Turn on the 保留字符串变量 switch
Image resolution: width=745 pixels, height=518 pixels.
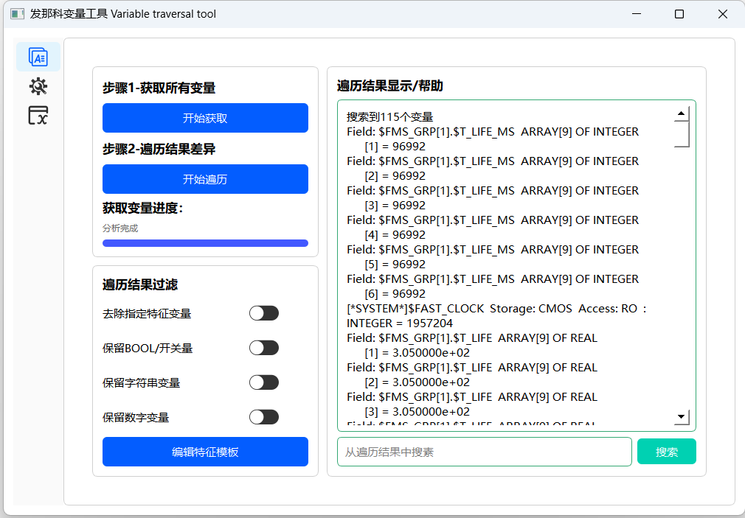tap(263, 382)
